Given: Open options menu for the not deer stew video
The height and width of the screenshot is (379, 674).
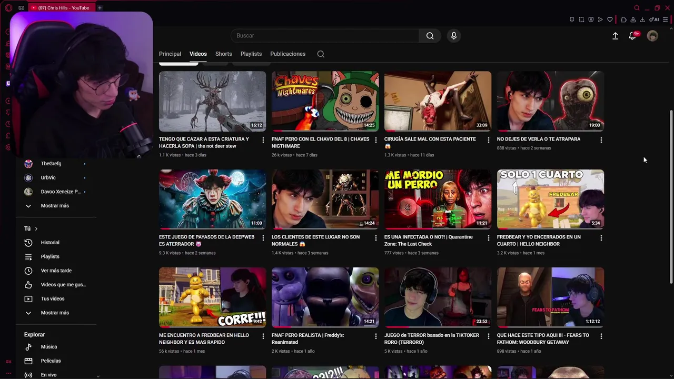Looking at the screenshot, I should [x=263, y=140].
